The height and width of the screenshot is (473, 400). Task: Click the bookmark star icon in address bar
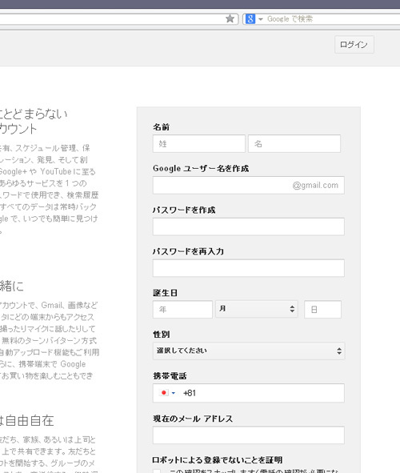[x=230, y=18]
